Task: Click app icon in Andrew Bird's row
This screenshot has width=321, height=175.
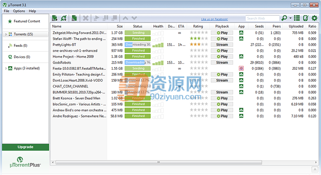Action: (241, 110)
